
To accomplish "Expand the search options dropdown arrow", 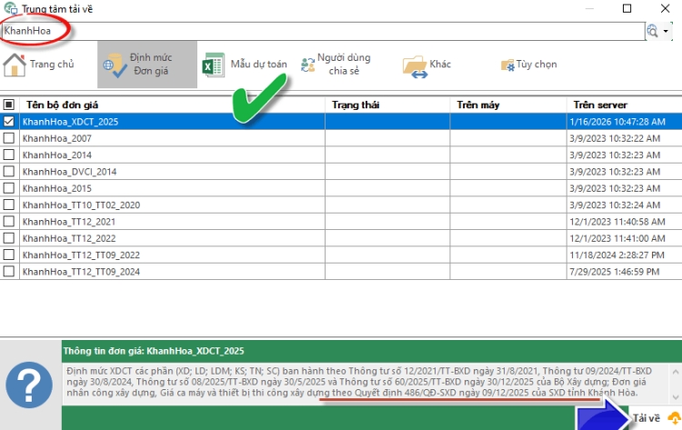I will click(x=667, y=31).
